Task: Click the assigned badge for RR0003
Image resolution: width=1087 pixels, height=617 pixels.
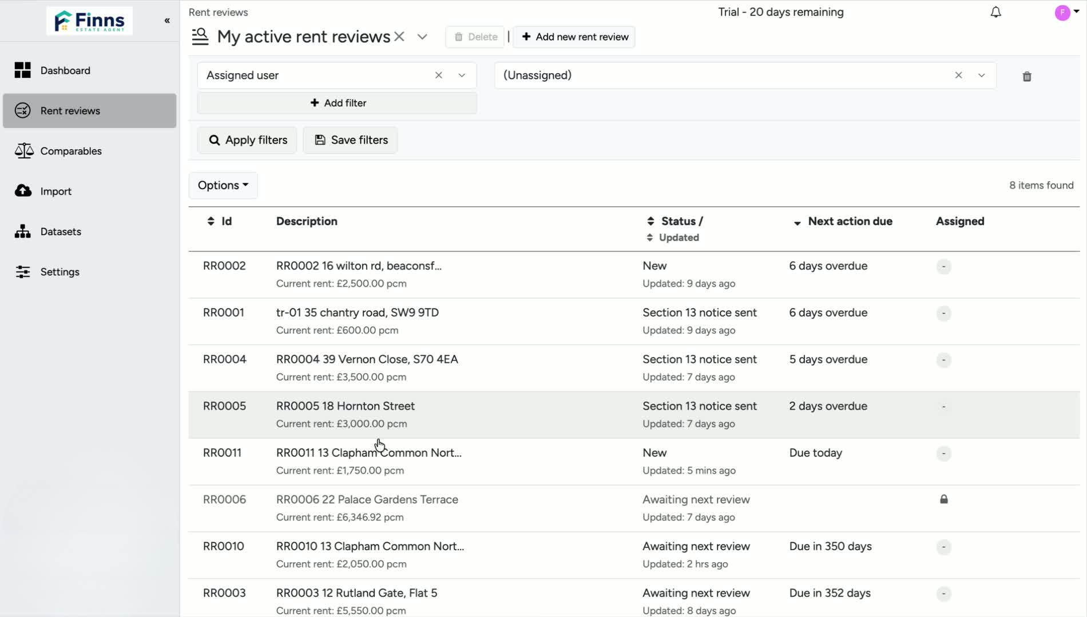Action: (944, 594)
